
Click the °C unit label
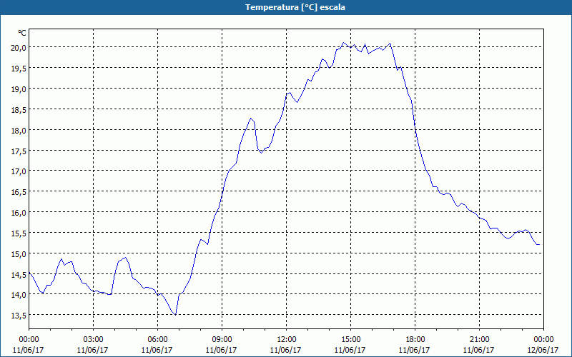coord(22,33)
